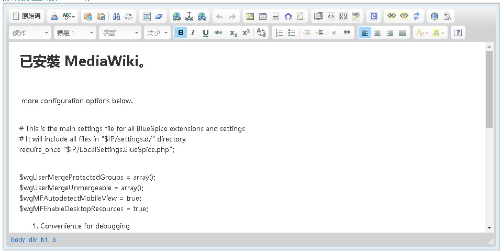Click the blue circular refresh arrows icon
The width and height of the screenshot is (500, 252).
pos(416,16)
